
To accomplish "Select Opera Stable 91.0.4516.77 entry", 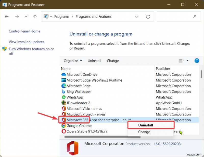I will tap(87, 131).
